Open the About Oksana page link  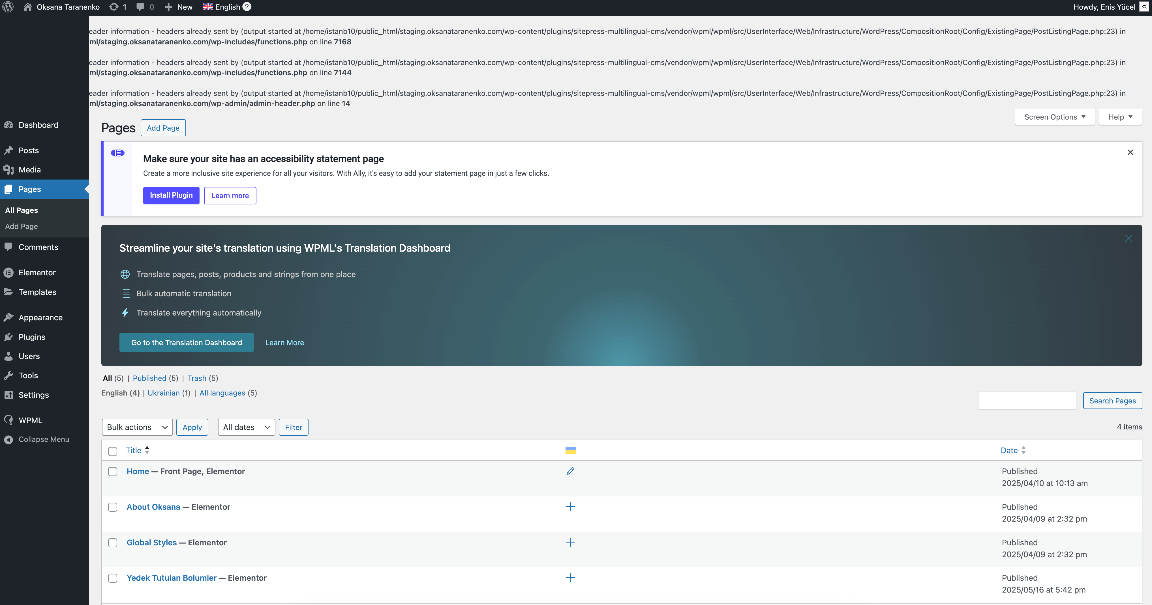coord(153,507)
